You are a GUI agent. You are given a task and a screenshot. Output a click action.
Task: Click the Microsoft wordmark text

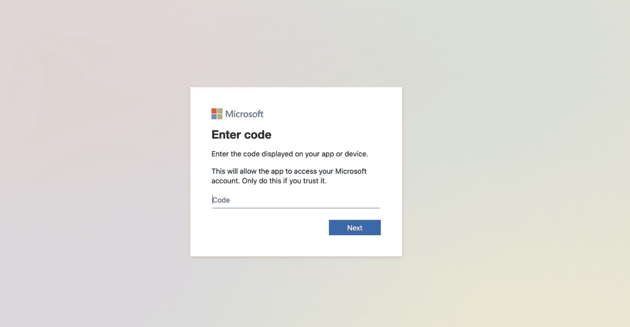pos(244,114)
